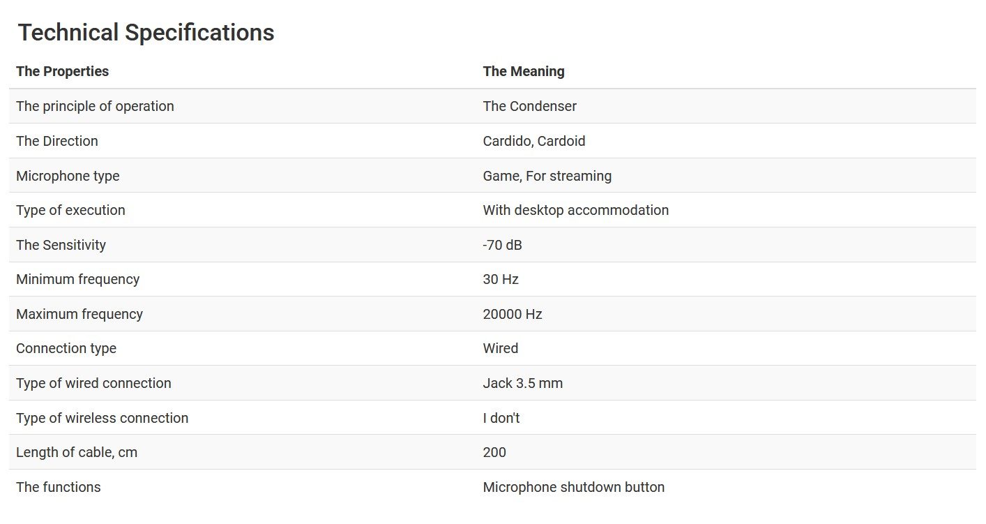Select "The functions" property label

(x=59, y=487)
